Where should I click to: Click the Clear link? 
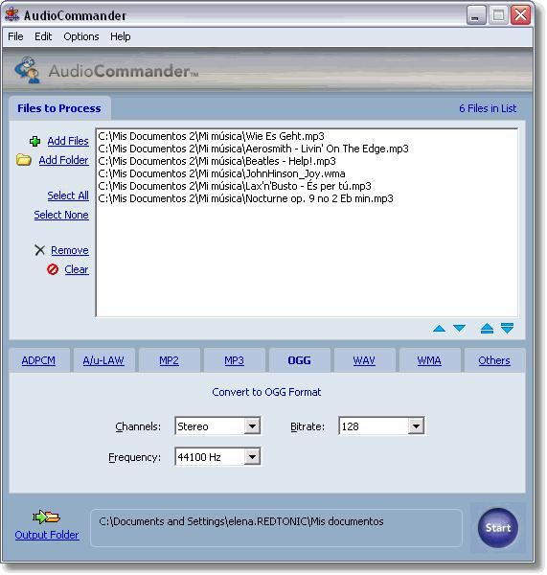click(77, 269)
